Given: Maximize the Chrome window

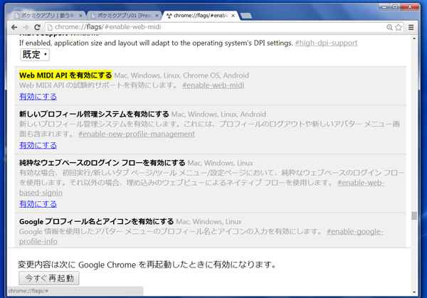Looking at the screenshot, I should point(395,6).
